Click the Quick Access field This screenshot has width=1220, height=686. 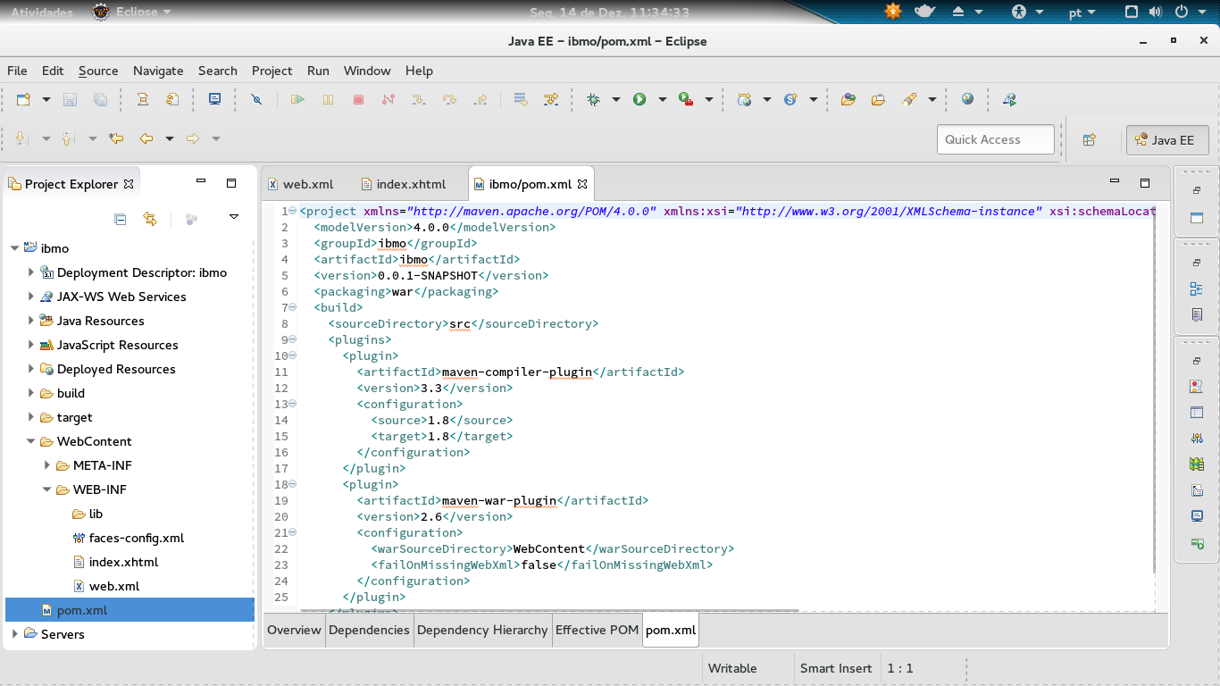(x=995, y=139)
